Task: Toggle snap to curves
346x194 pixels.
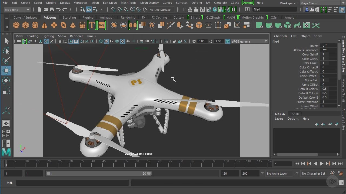Action: (120, 9)
